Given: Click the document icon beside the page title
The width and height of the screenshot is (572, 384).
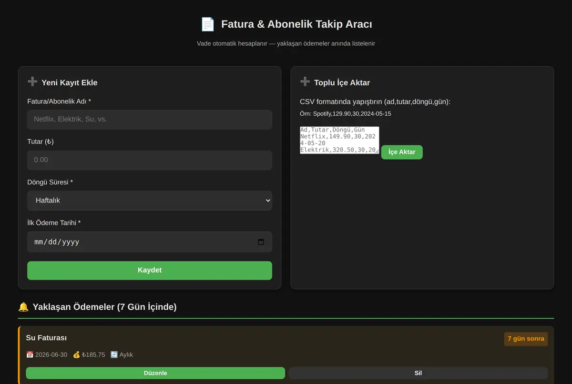Looking at the screenshot, I should pyautogui.click(x=208, y=24).
